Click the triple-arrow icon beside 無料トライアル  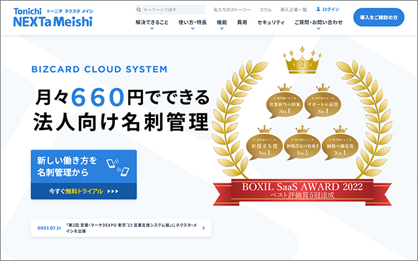click(x=113, y=191)
